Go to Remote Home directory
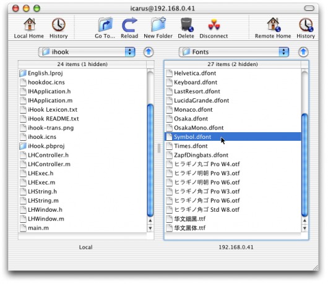Image resolution: width=328 pixels, height=284 pixels. (274, 25)
